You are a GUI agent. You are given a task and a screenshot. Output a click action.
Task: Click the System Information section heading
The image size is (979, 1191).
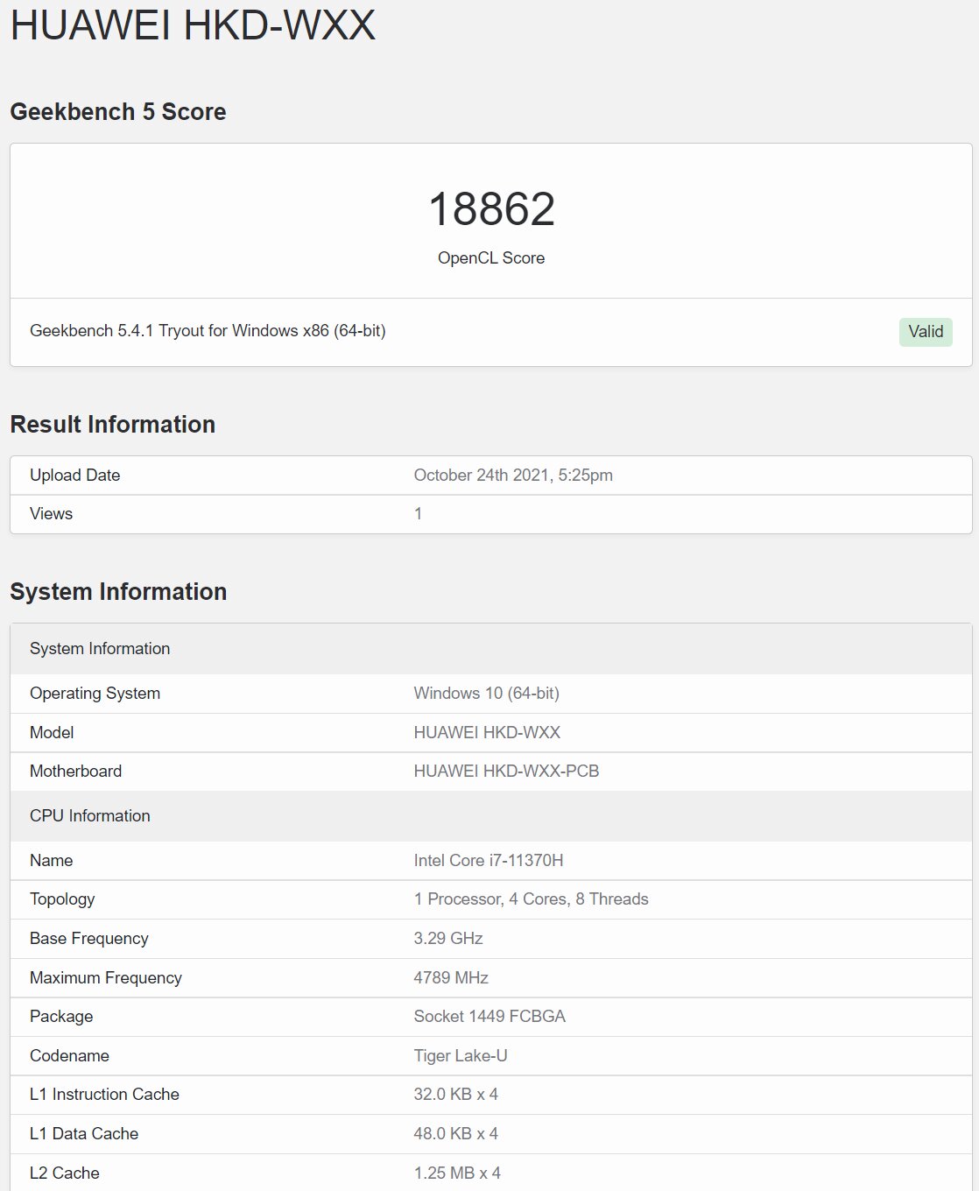pos(118,591)
